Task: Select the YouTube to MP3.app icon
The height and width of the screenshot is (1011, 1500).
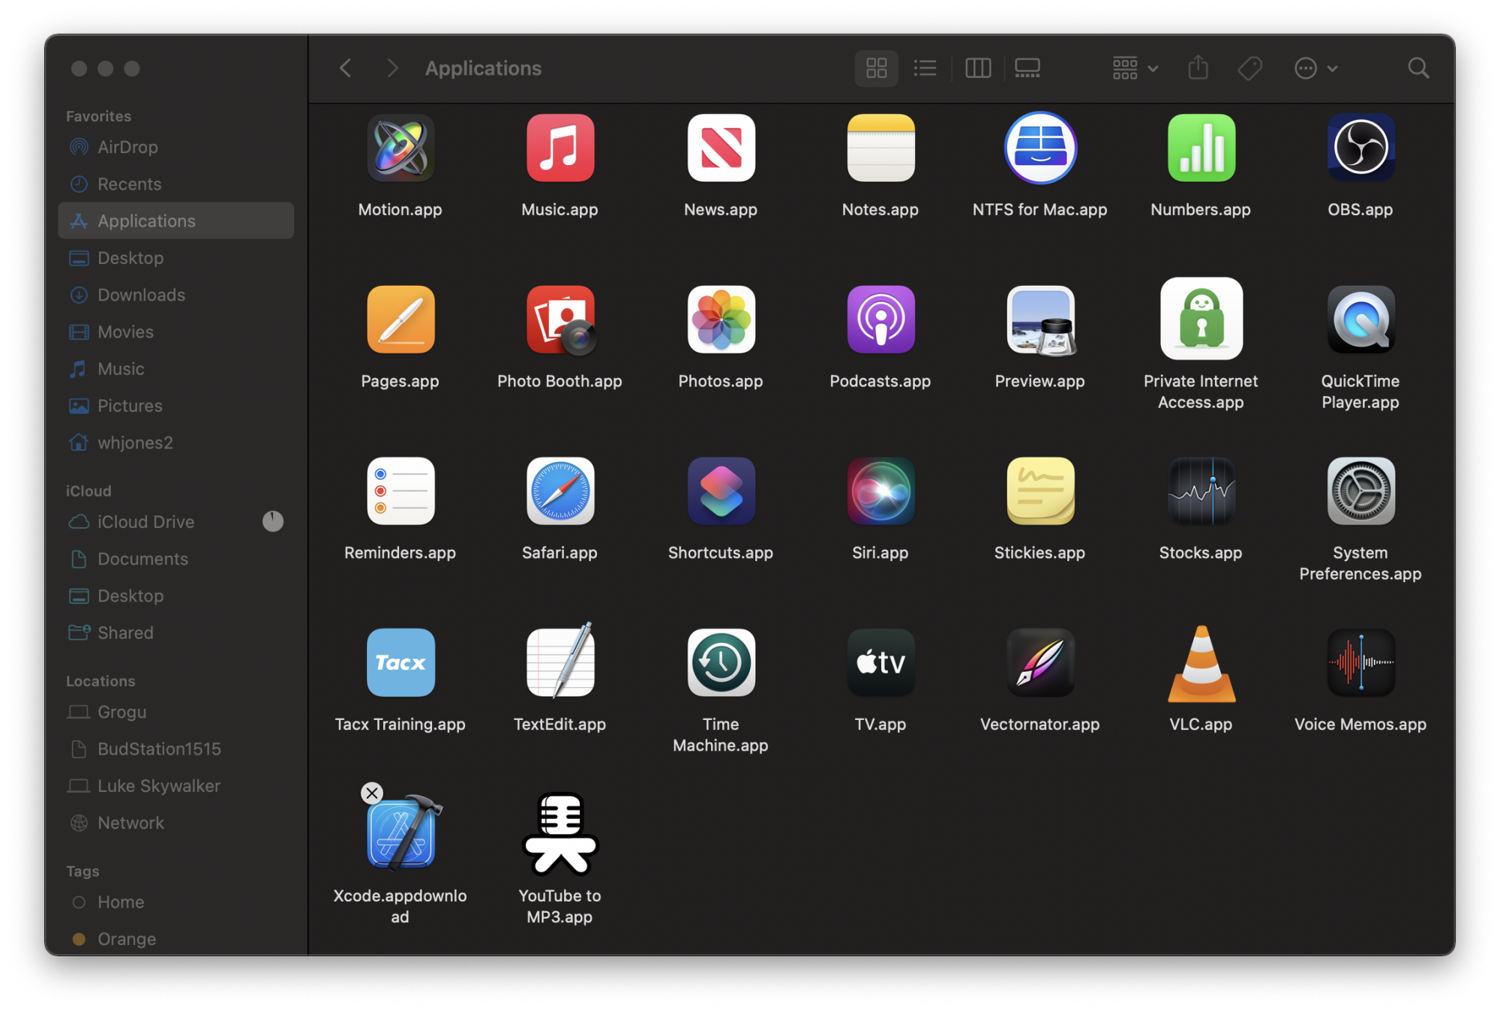Action: click(x=559, y=834)
